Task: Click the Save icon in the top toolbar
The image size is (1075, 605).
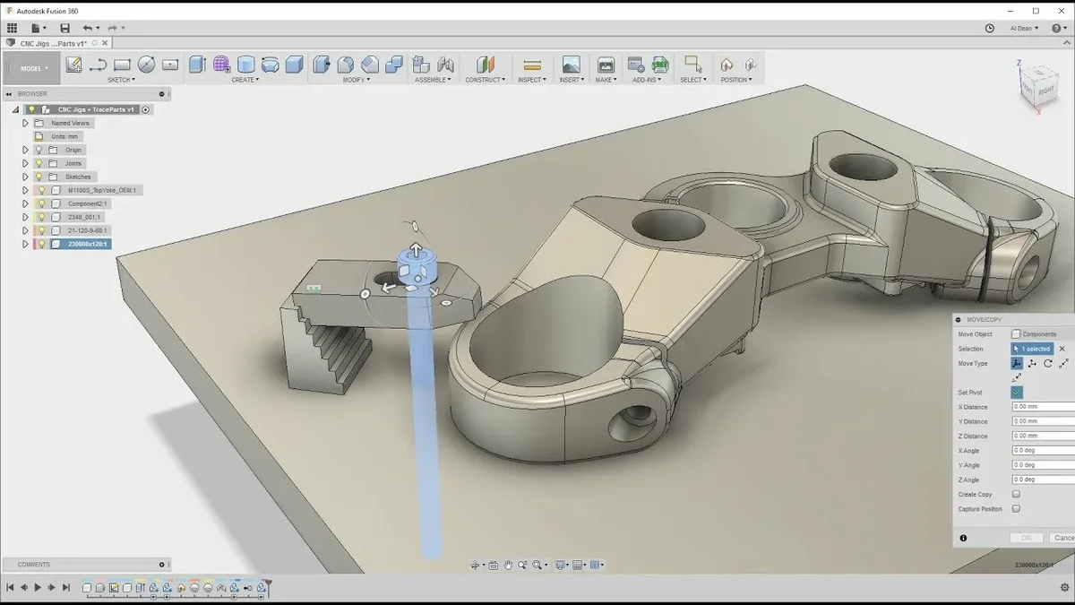Action: (64, 28)
